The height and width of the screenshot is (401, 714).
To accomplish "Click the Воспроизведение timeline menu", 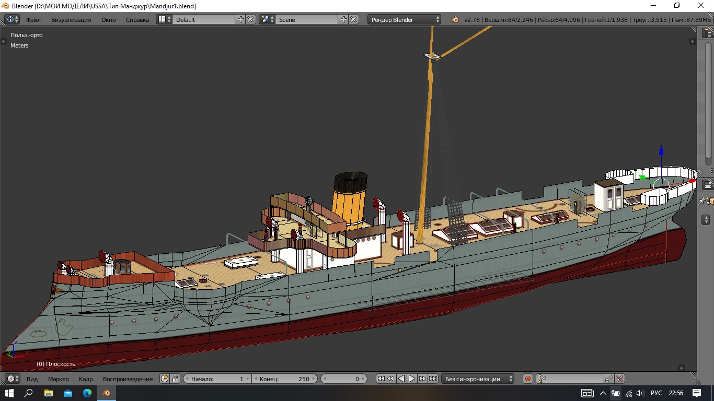I will coord(128,379).
